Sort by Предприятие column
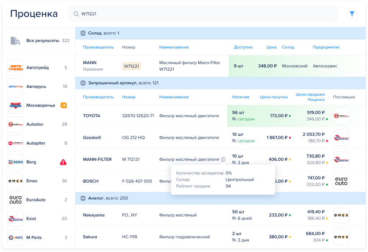The image size is (368, 252). click(326, 47)
